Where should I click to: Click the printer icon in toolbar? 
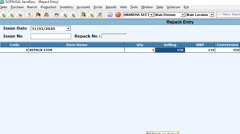57,15
